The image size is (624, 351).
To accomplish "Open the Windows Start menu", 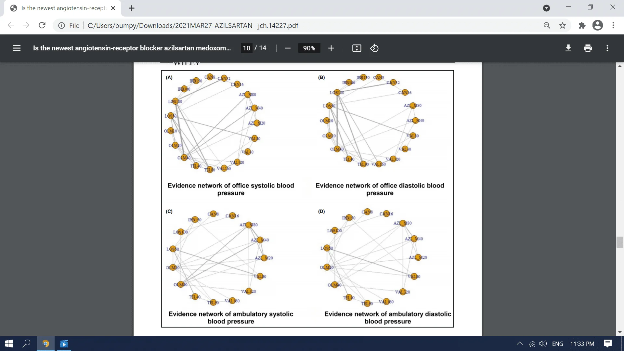I will pos(9,344).
